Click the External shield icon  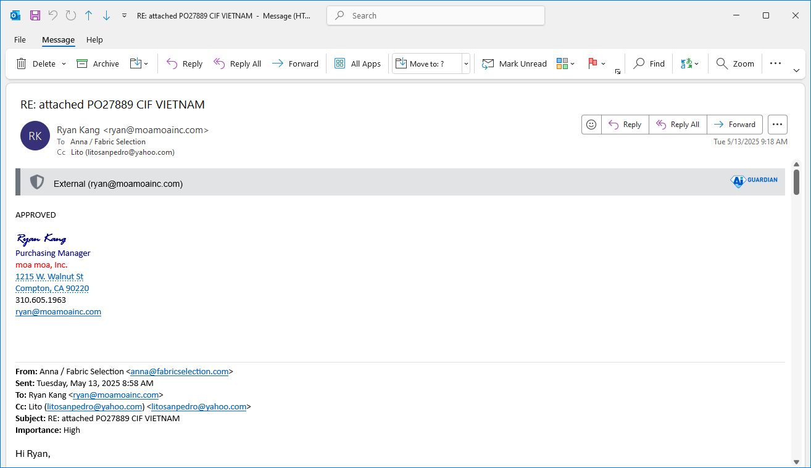click(37, 183)
